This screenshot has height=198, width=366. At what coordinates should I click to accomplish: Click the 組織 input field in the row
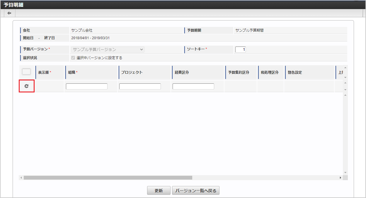point(87,86)
